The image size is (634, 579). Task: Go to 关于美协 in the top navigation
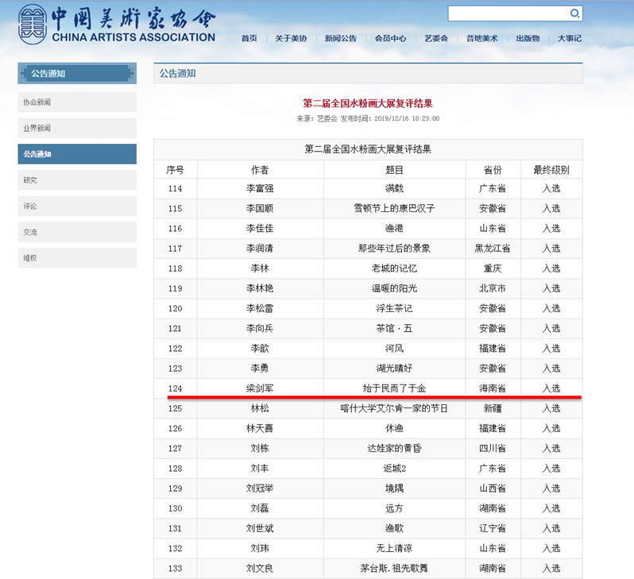291,38
